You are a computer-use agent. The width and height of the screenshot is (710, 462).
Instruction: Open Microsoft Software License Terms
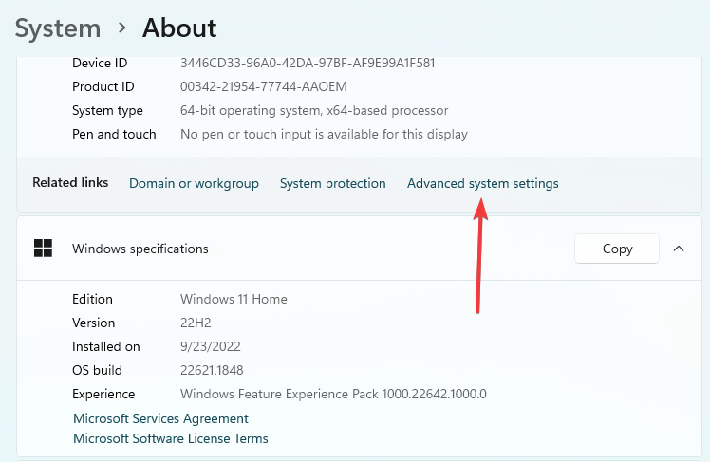click(x=171, y=438)
